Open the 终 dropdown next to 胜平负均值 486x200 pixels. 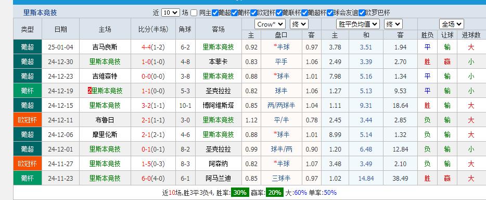(x=393, y=24)
